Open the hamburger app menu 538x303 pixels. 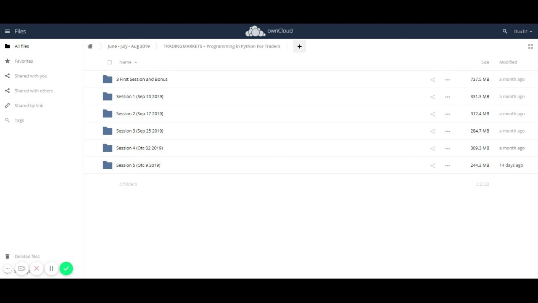click(7, 31)
